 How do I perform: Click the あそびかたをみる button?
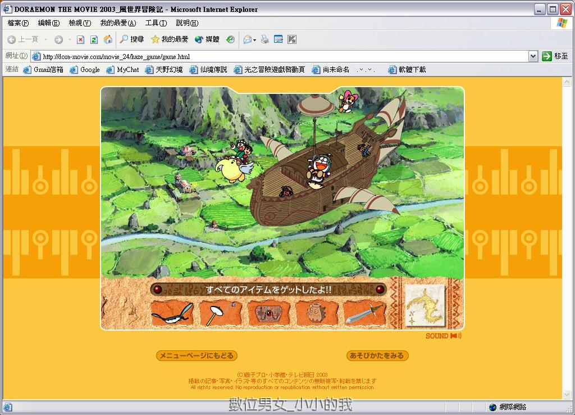pos(377,355)
